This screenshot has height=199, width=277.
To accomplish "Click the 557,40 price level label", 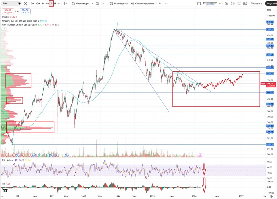I will 270,73.
